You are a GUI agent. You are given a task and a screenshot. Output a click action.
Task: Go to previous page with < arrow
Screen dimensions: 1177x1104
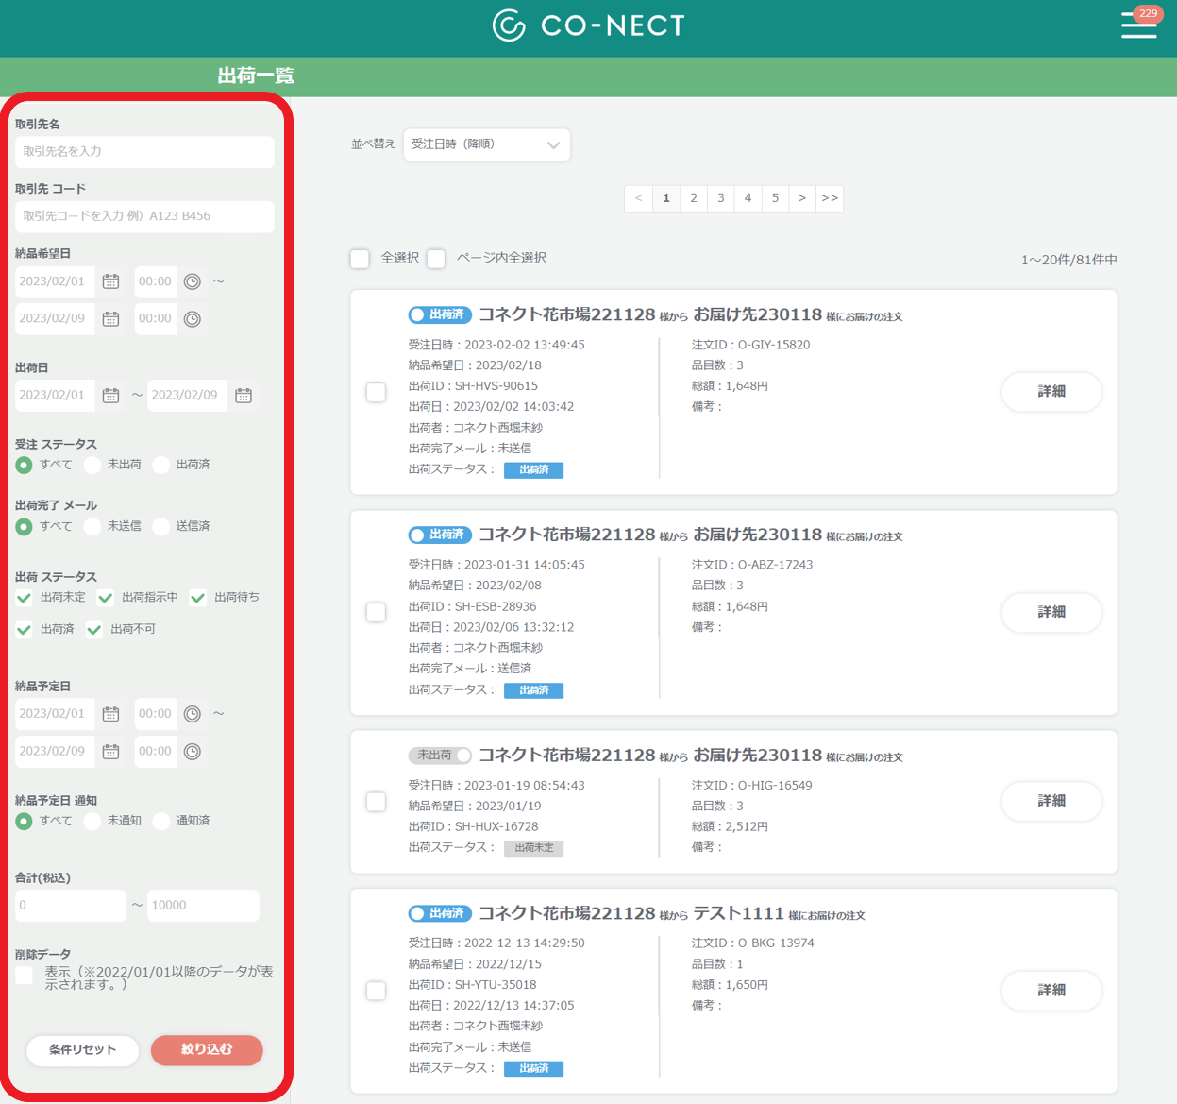(x=639, y=198)
